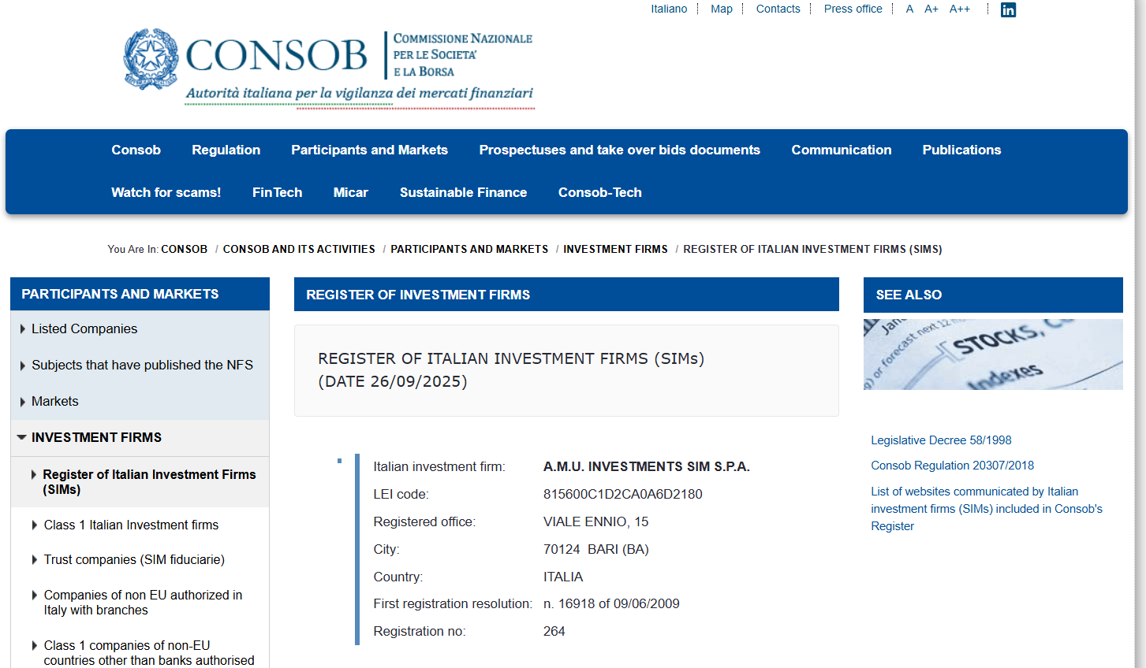Switch language to Italiano
Viewport: 1146px width, 668px height.
669,9
